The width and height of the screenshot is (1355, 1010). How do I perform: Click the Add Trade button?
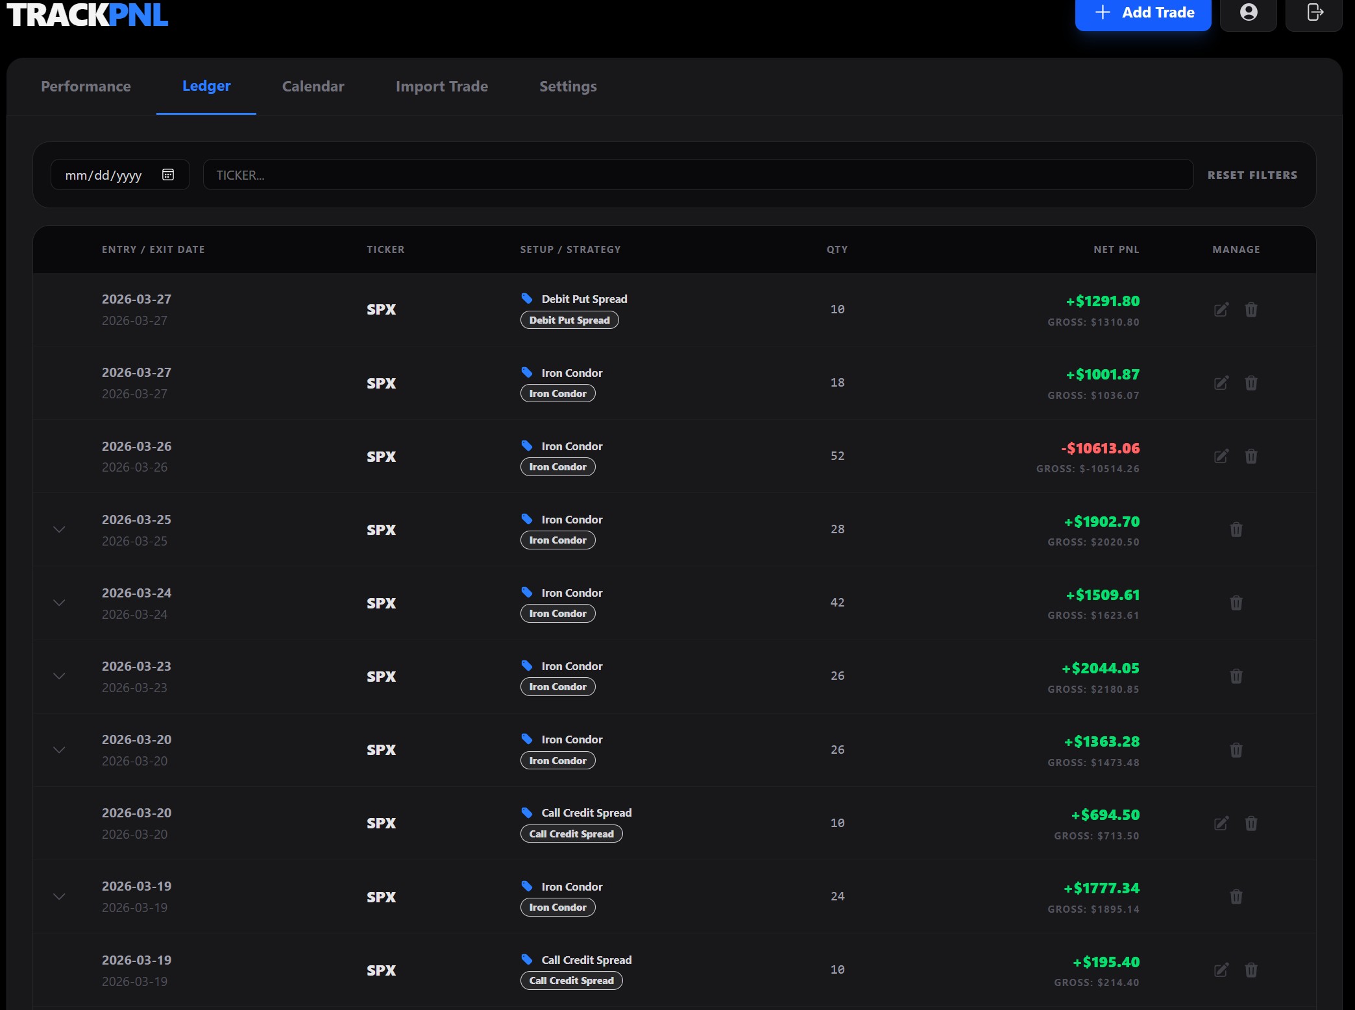pos(1143,12)
